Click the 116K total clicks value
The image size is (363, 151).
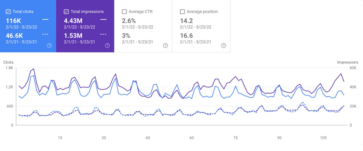click(x=14, y=21)
